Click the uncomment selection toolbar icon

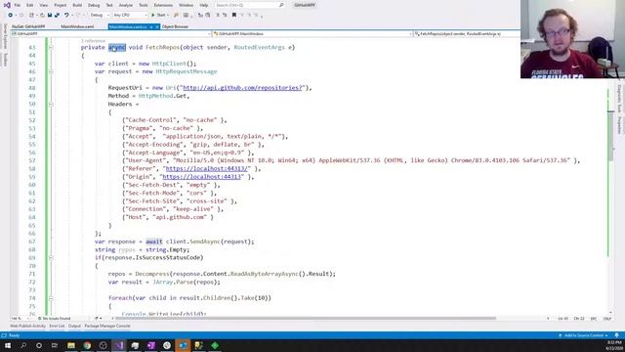pos(225,16)
